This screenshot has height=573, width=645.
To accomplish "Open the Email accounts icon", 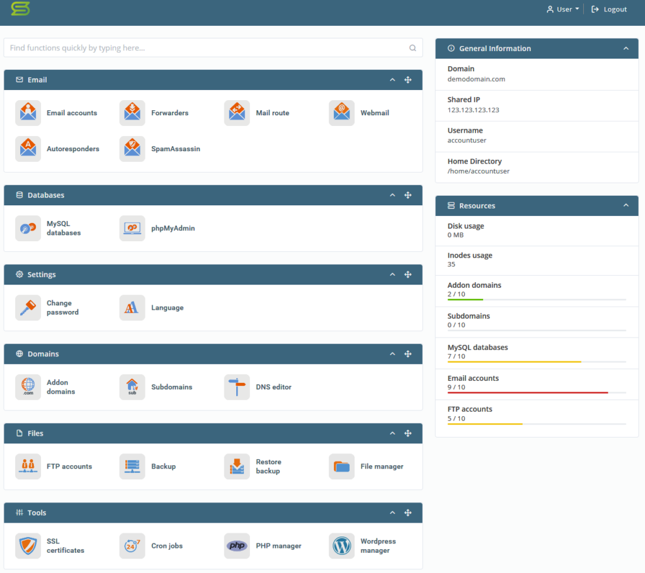I will [28, 113].
